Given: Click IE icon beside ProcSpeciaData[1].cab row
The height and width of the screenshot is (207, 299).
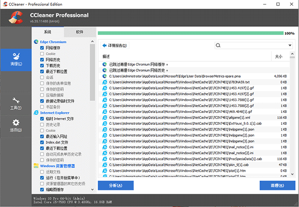Looking at the screenshot, I should pos(105,159).
